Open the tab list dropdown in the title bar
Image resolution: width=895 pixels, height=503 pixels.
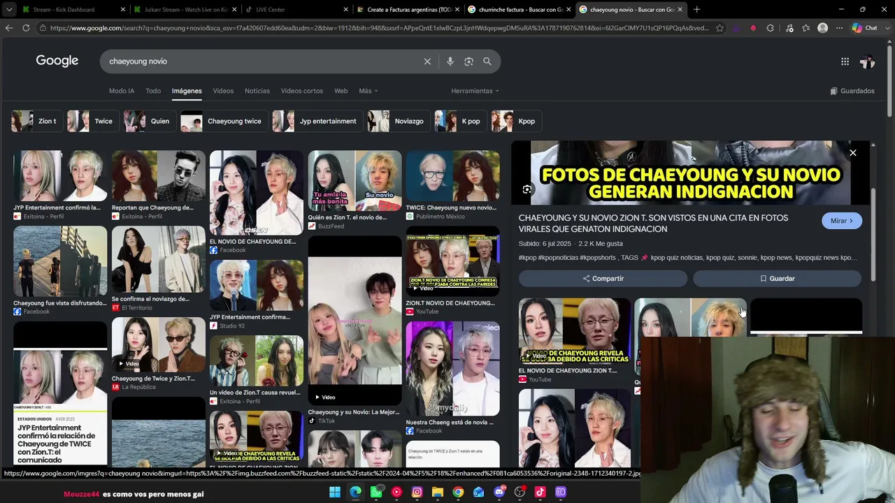[x=9, y=10]
